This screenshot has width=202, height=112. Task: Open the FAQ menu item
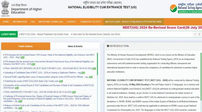(33, 22)
